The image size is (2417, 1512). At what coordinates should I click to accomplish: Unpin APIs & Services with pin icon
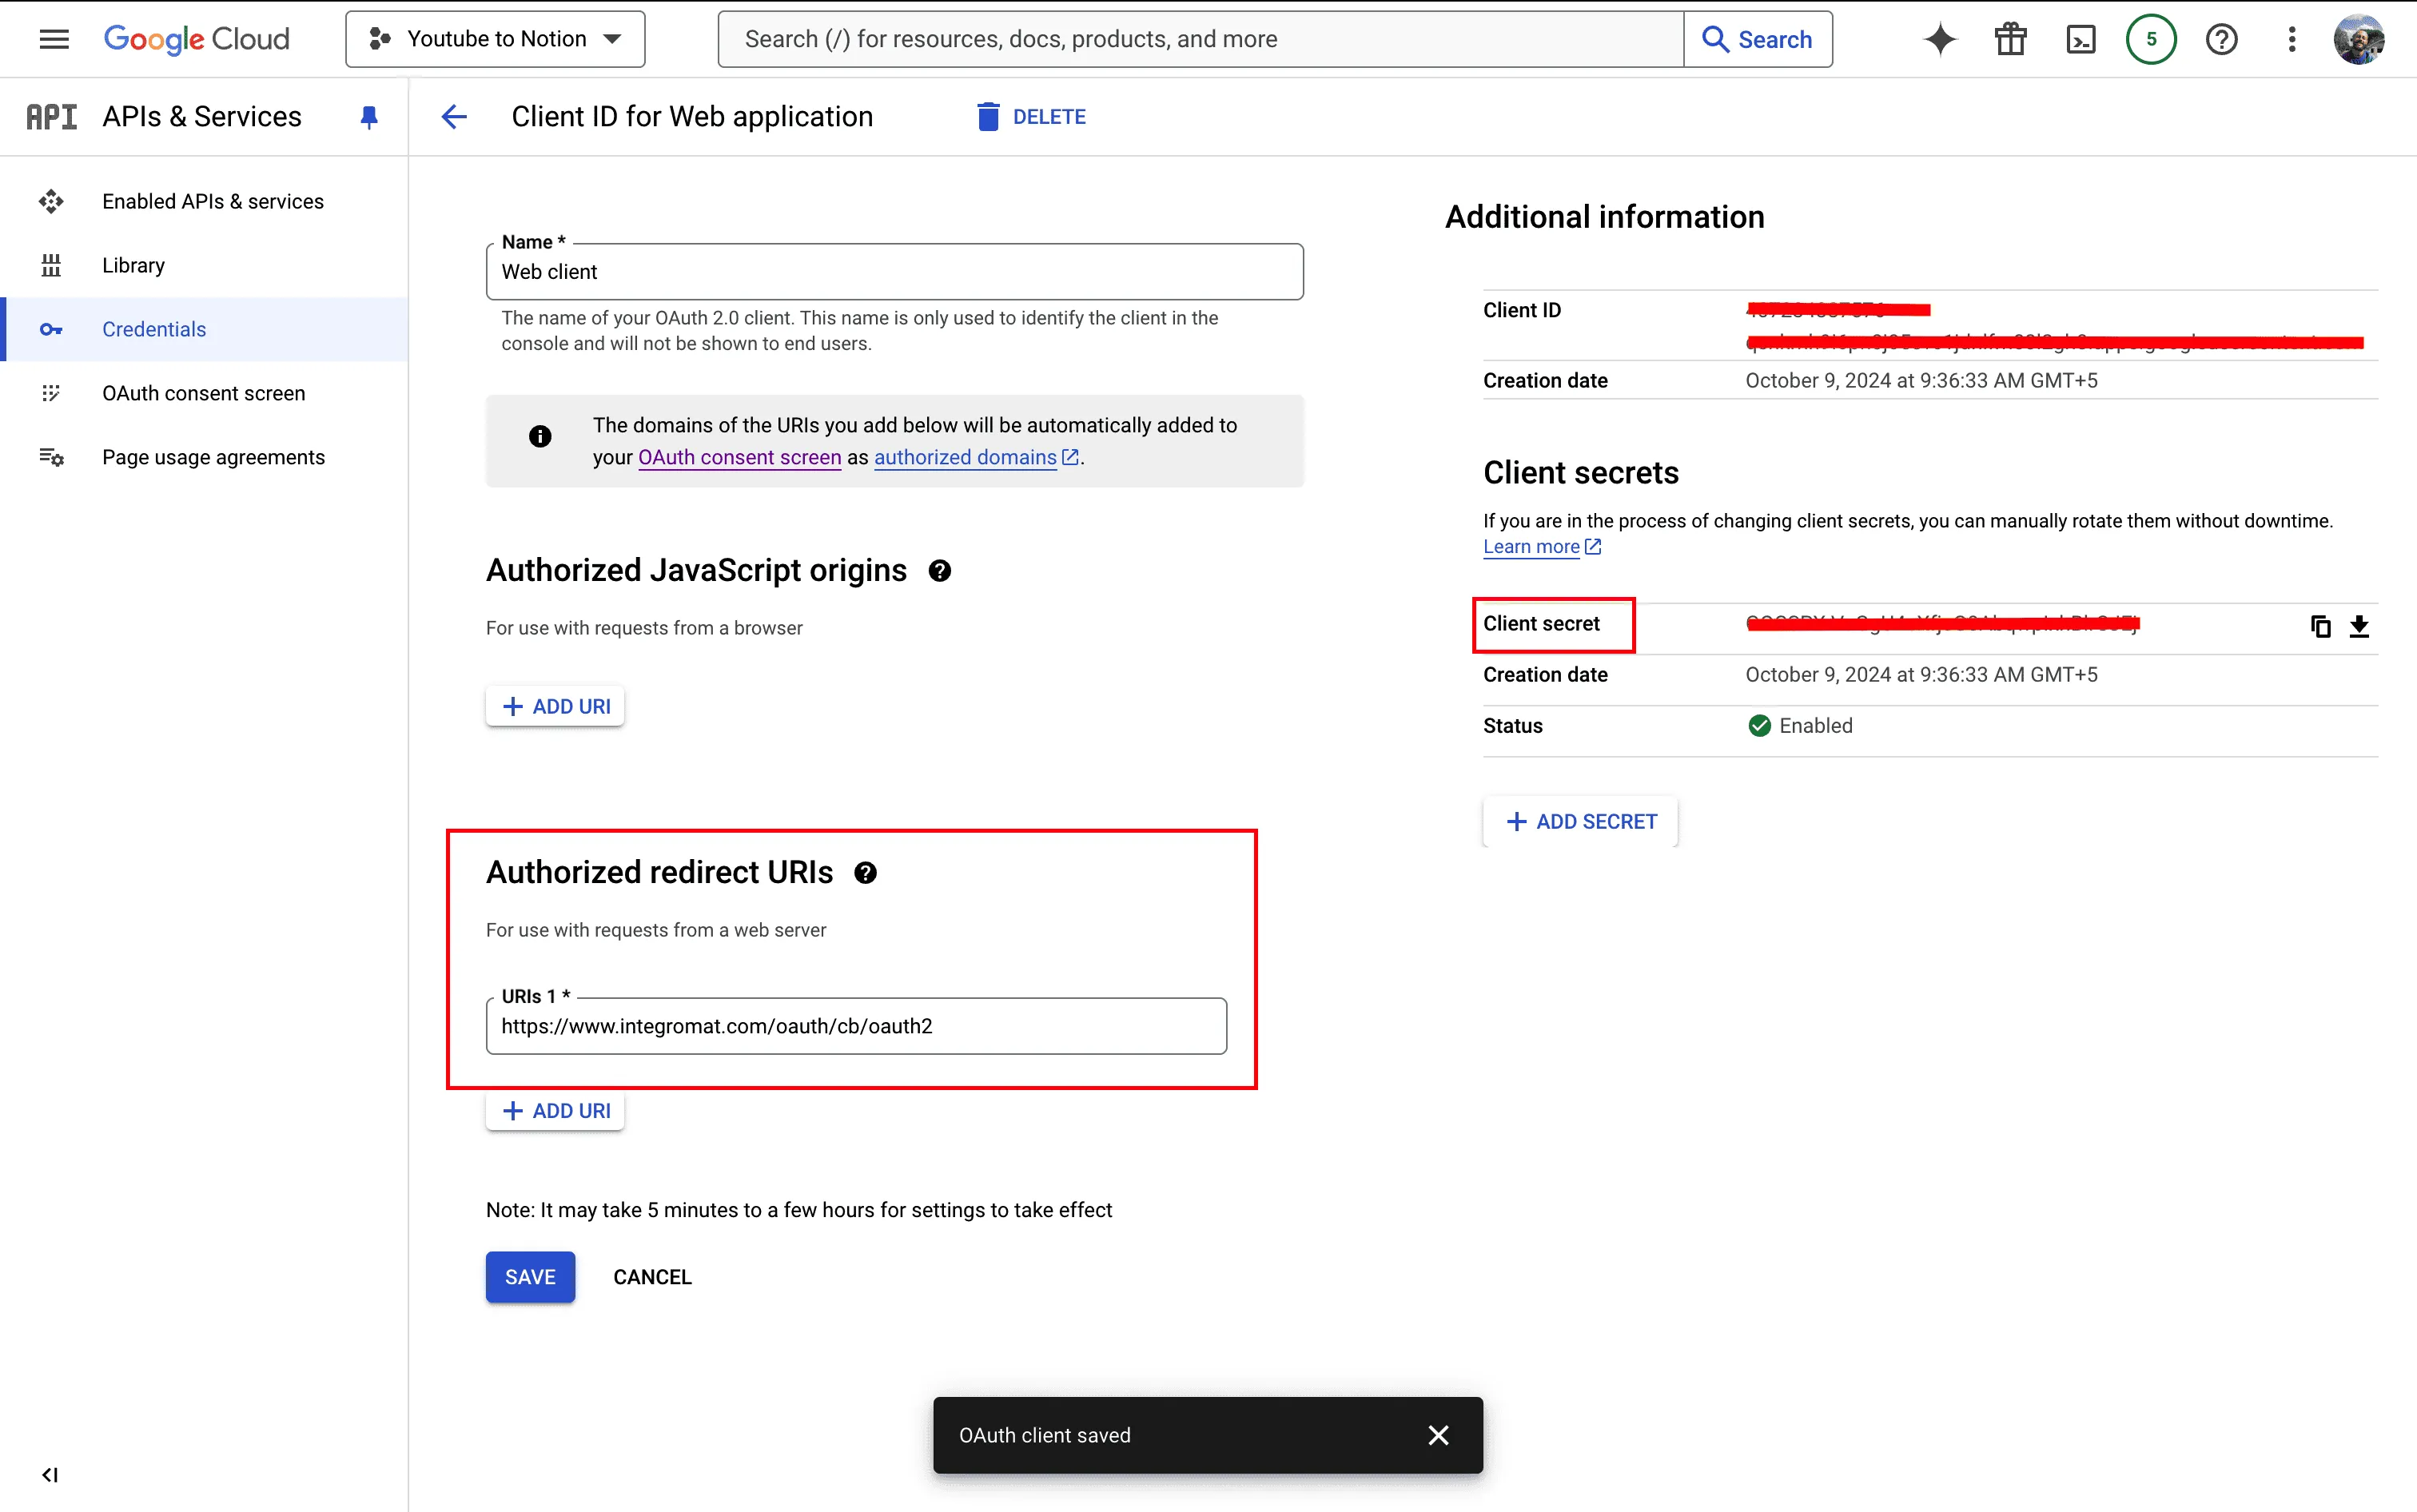(x=369, y=117)
